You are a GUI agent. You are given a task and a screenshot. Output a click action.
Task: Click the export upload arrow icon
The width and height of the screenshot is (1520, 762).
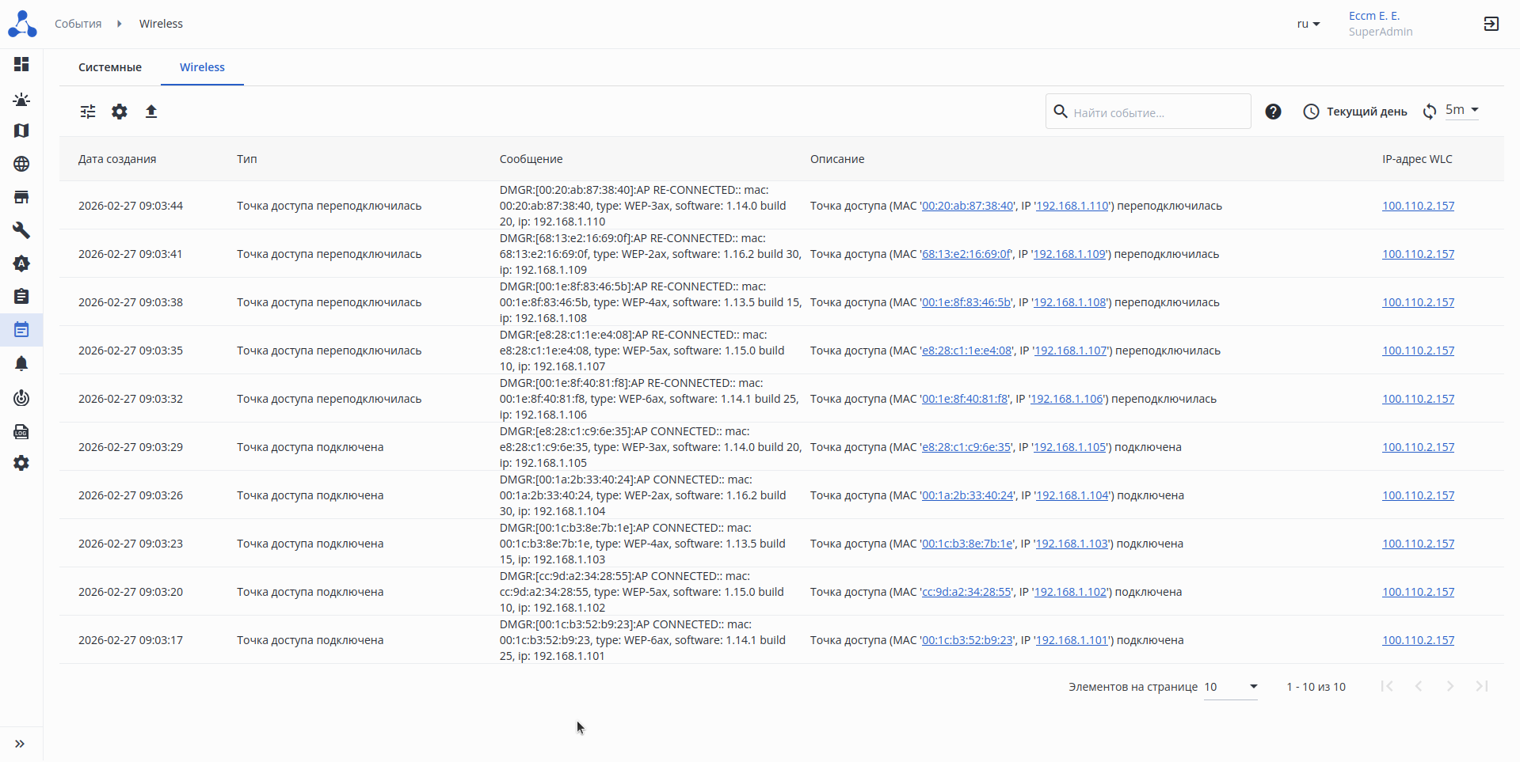pos(151,112)
